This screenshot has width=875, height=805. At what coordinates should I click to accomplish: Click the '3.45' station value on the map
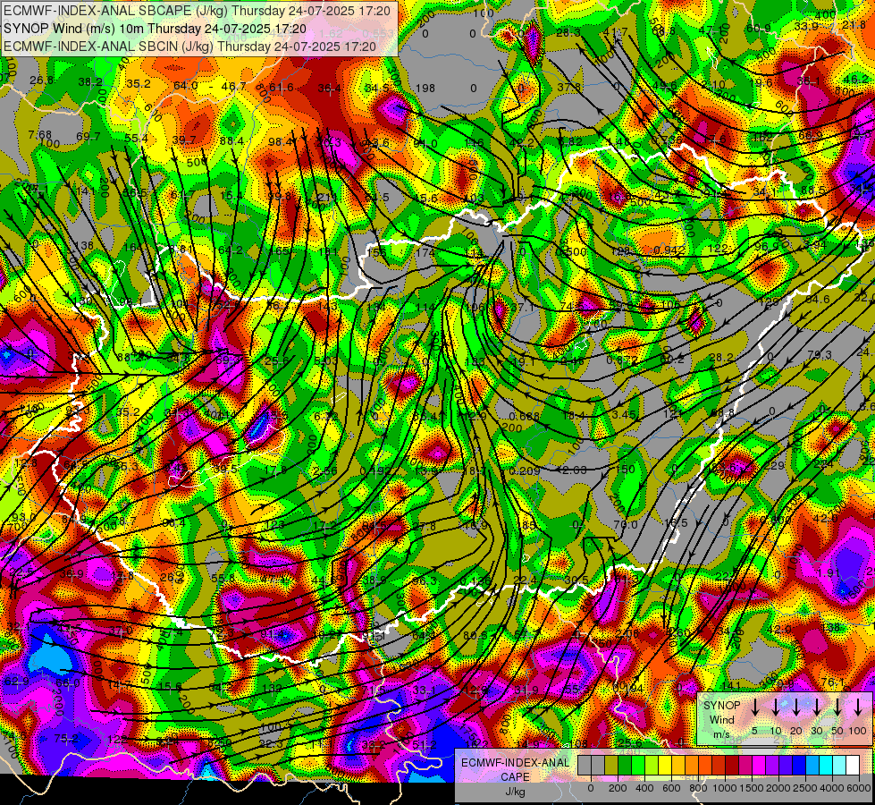[x=624, y=414]
